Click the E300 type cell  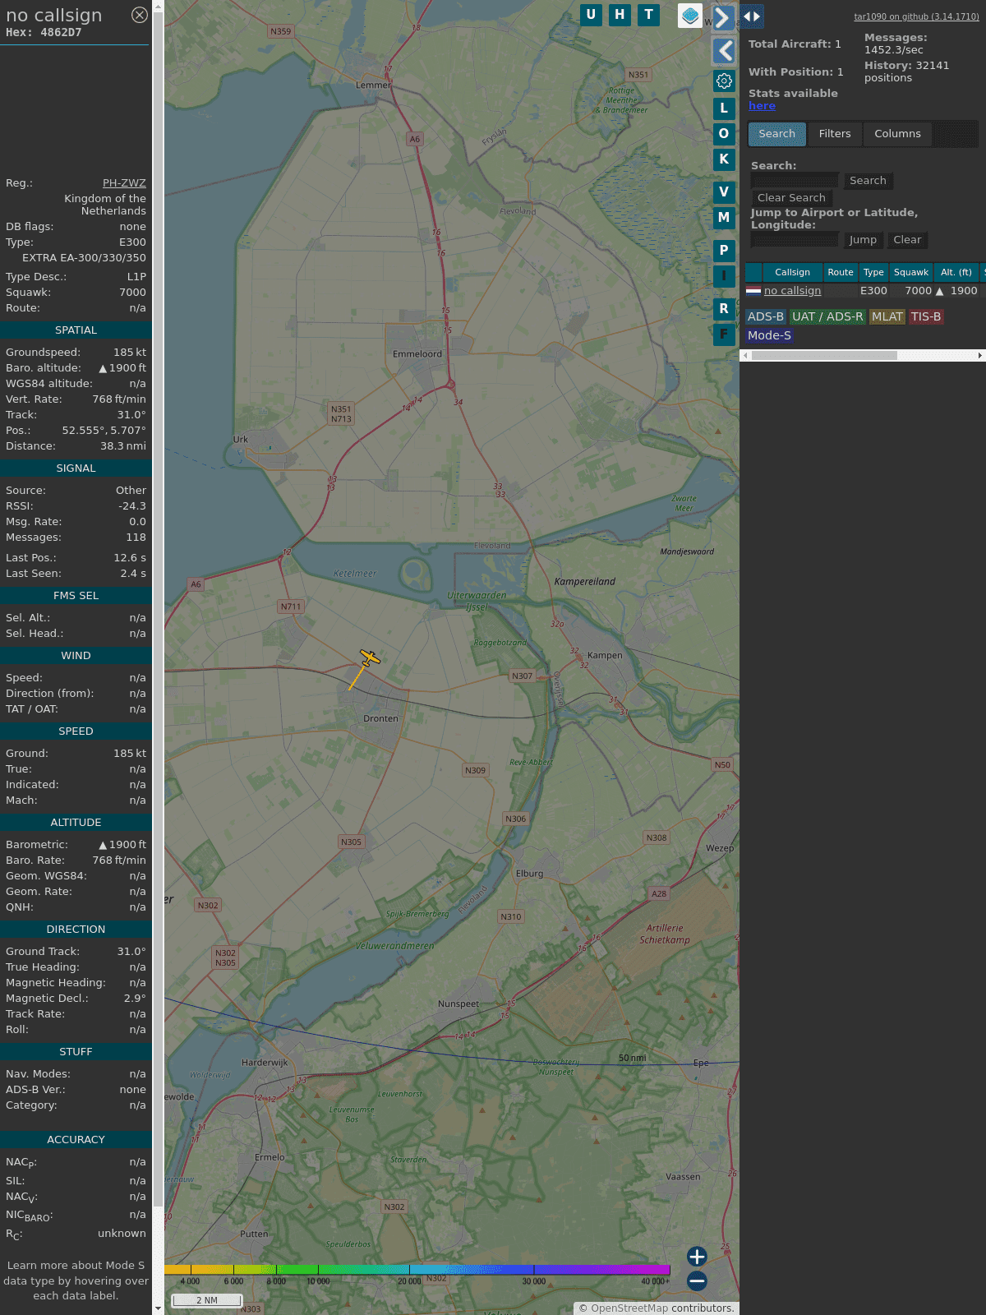click(873, 291)
